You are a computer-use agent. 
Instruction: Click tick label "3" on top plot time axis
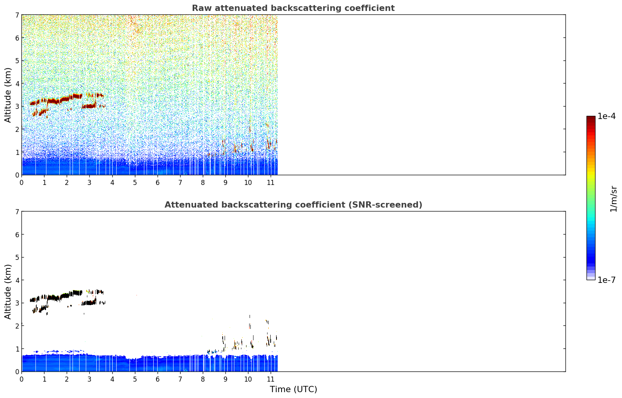[x=89, y=183]
